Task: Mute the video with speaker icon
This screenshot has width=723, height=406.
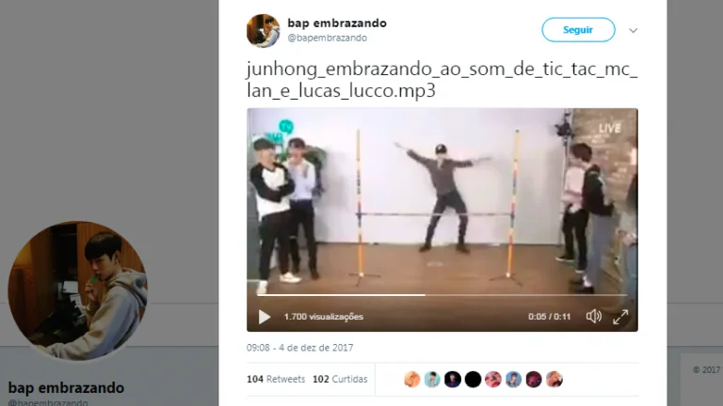Action: click(593, 316)
